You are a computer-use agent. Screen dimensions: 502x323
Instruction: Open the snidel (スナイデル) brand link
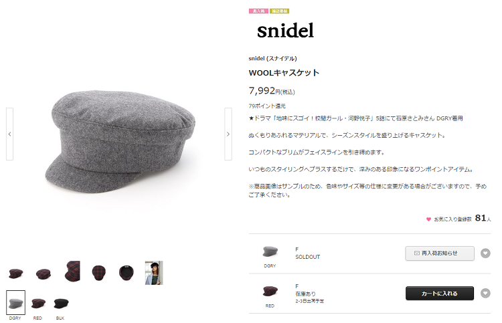click(x=273, y=59)
